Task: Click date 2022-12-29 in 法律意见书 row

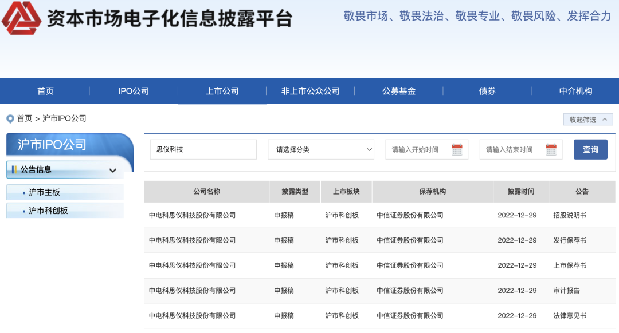Action: [517, 316]
